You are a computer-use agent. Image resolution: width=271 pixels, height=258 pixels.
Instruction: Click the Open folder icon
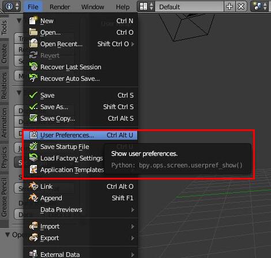tap(33, 32)
